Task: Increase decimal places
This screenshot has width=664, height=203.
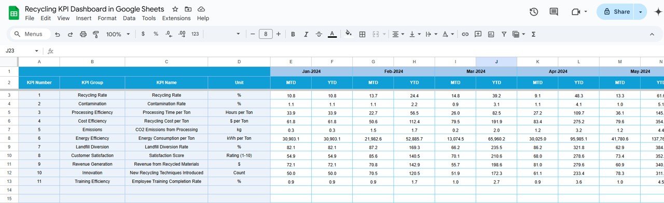Action: [182, 34]
